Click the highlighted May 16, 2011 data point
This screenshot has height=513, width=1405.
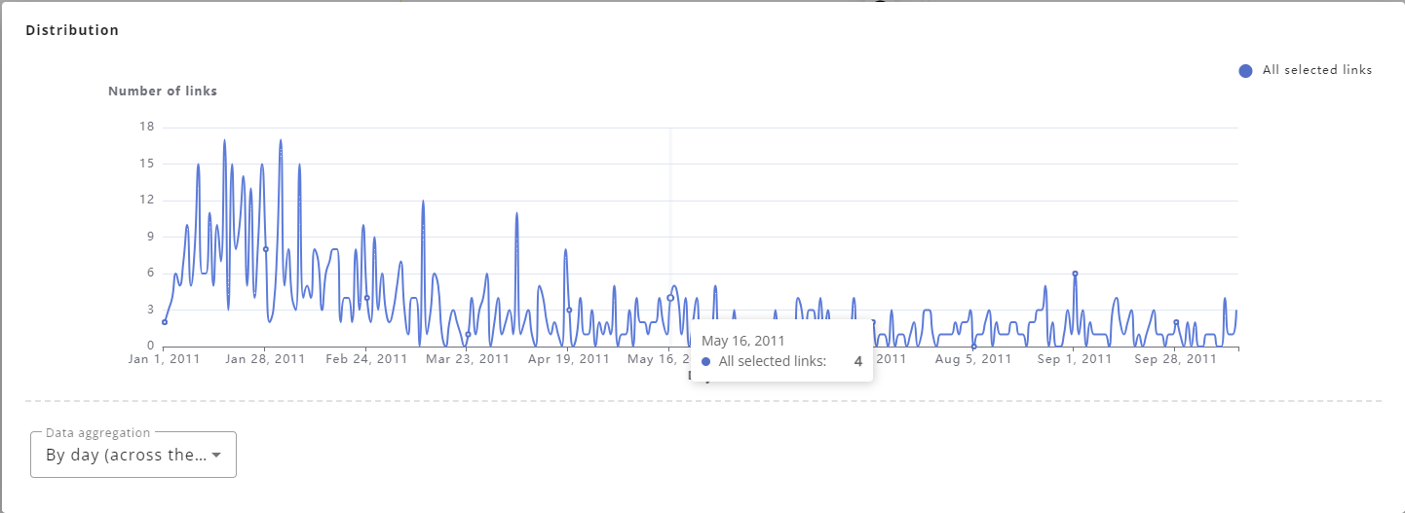pyautogui.click(x=670, y=298)
